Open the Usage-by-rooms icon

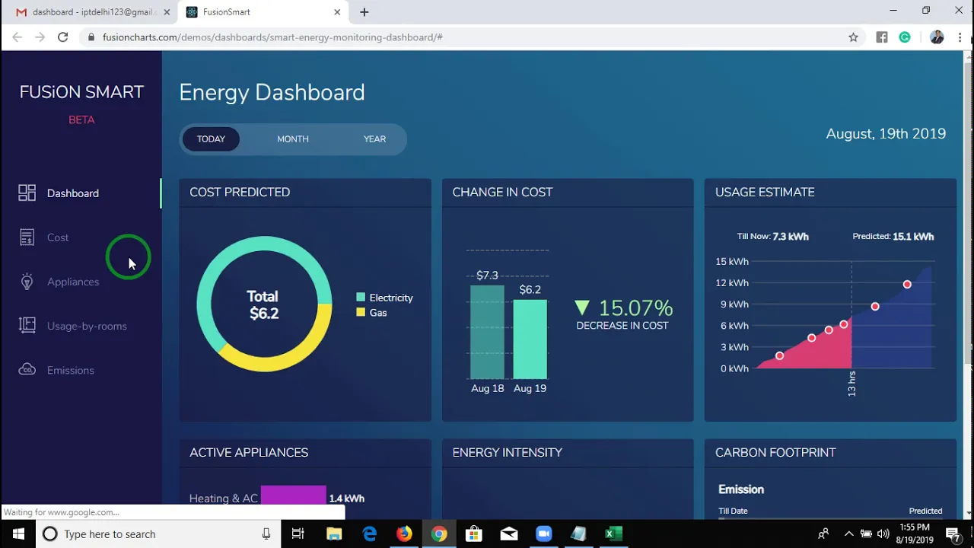pos(27,326)
